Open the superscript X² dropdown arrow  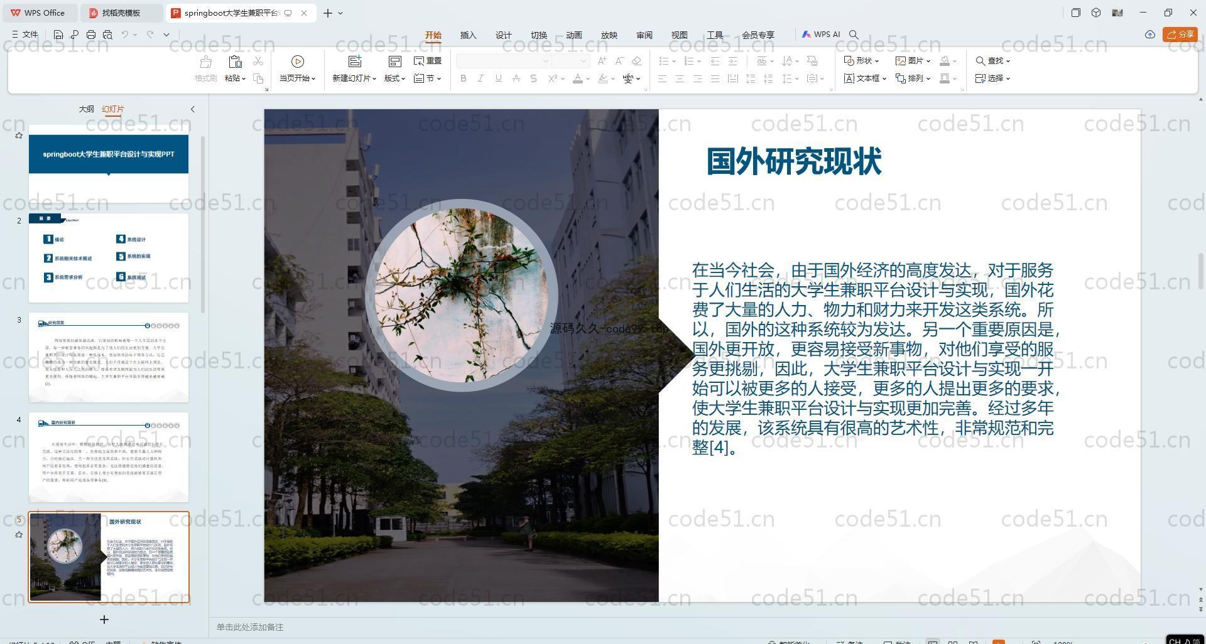(563, 78)
